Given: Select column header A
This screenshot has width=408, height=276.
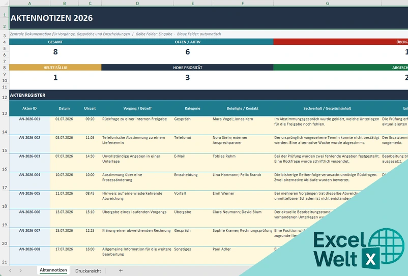Looking at the screenshot, I should coord(30,3).
